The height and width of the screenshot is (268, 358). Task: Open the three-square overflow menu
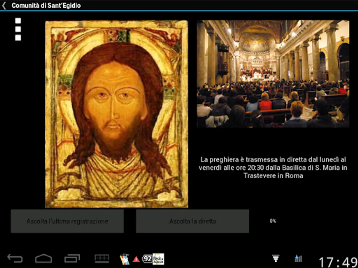click(x=18, y=29)
